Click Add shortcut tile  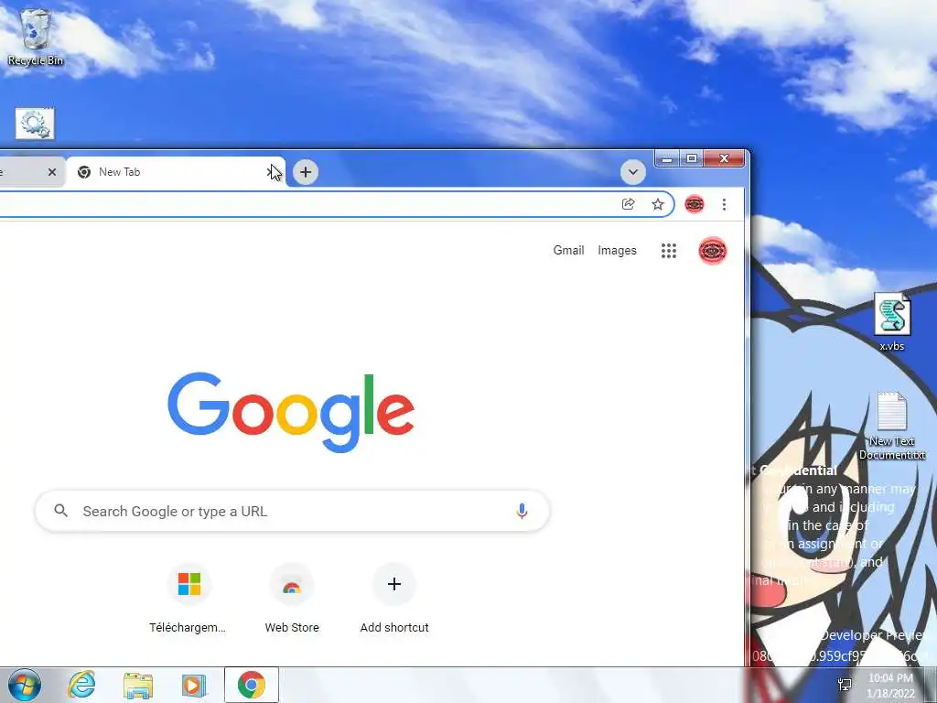click(394, 599)
